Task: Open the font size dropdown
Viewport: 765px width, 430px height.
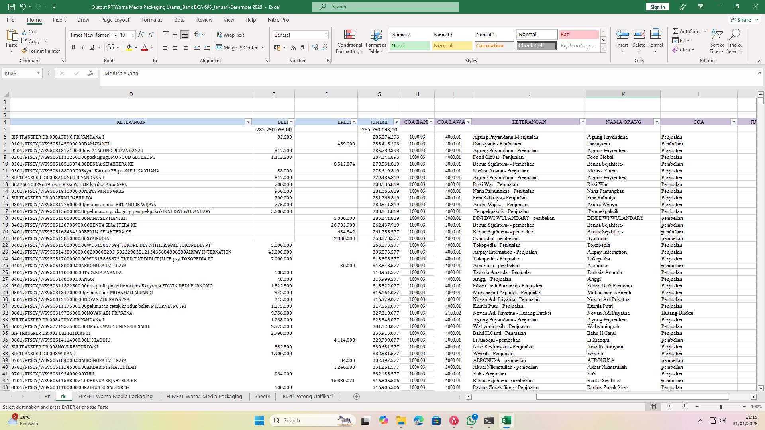Action: point(133,35)
